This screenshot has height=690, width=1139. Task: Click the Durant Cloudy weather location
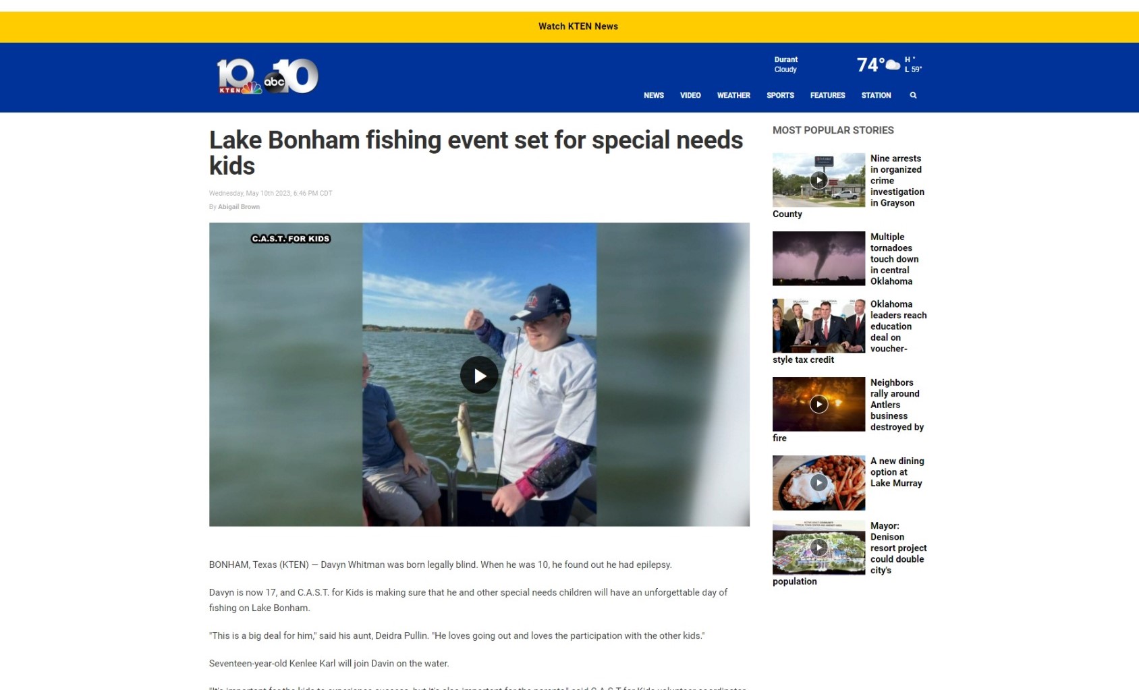[785, 64]
